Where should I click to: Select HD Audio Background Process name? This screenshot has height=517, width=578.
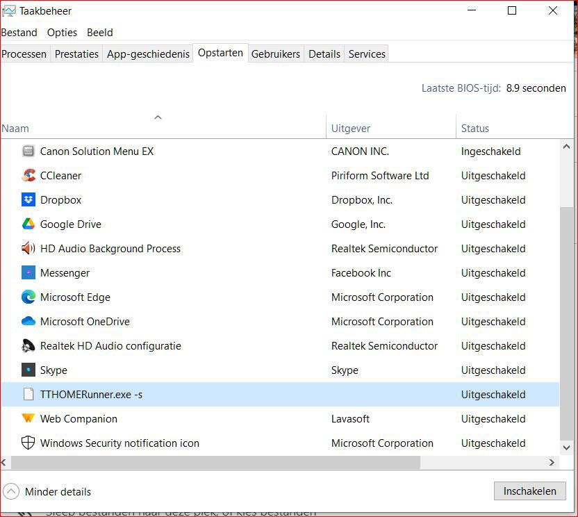tap(110, 249)
